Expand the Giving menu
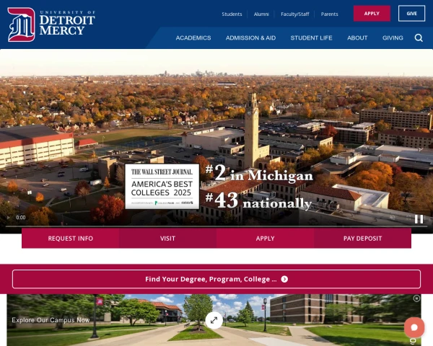Image resolution: width=433 pixels, height=346 pixels. (x=393, y=37)
